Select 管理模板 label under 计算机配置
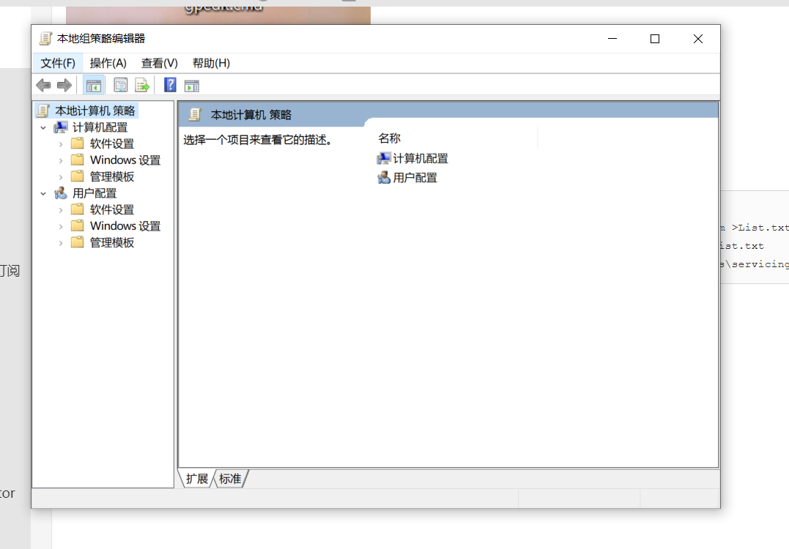 (x=112, y=176)
